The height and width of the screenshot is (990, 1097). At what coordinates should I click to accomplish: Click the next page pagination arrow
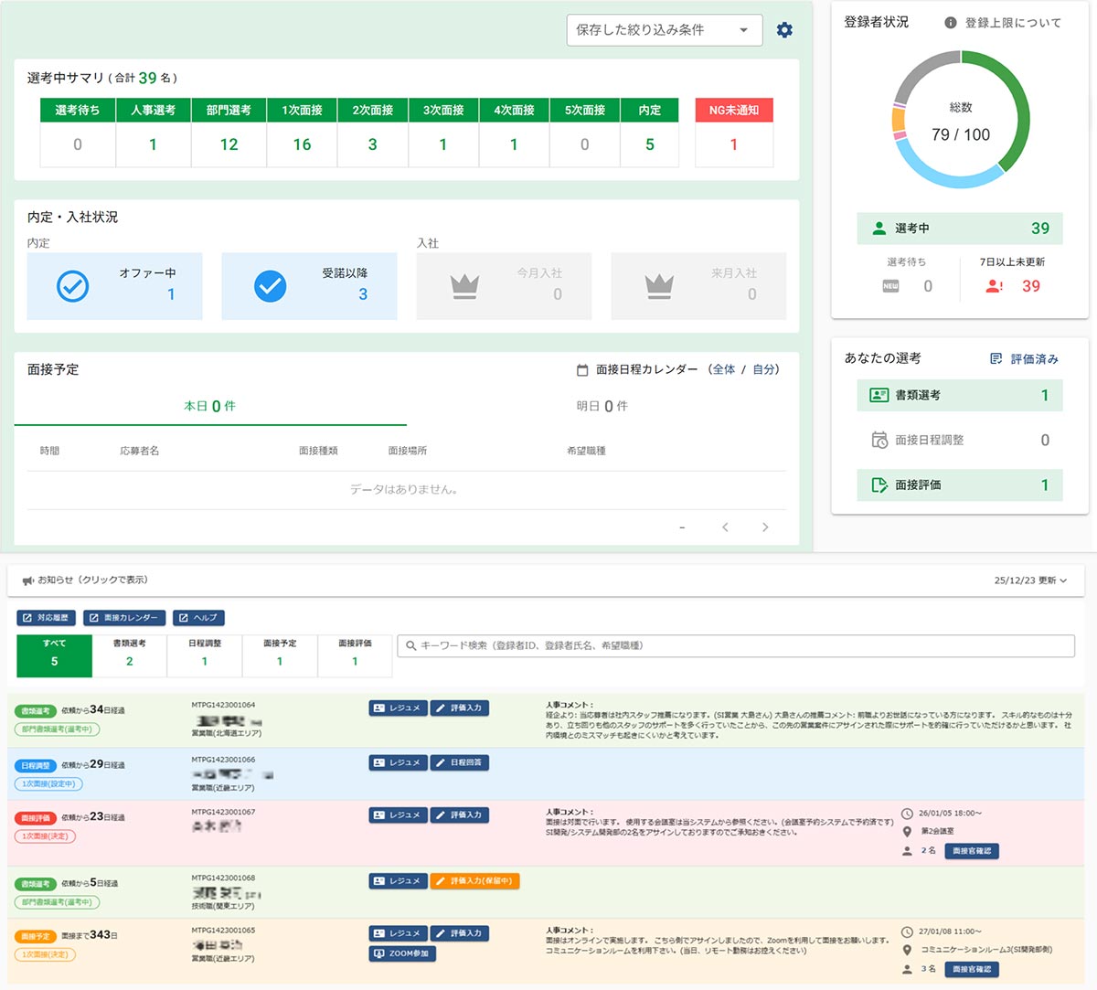click(x=765, y=527)
